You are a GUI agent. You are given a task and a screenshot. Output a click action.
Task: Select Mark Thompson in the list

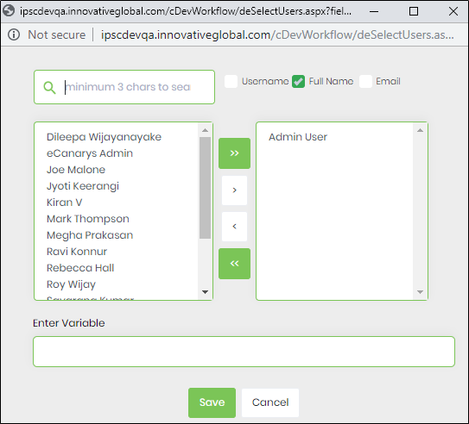point(87,219)
